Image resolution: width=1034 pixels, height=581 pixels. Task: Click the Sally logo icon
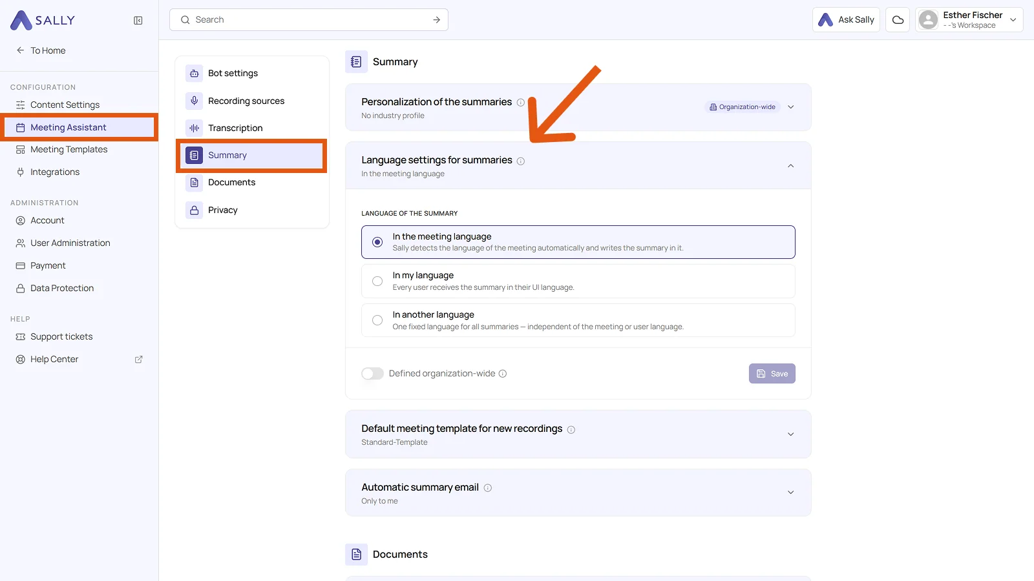click(x=21, y=20)
